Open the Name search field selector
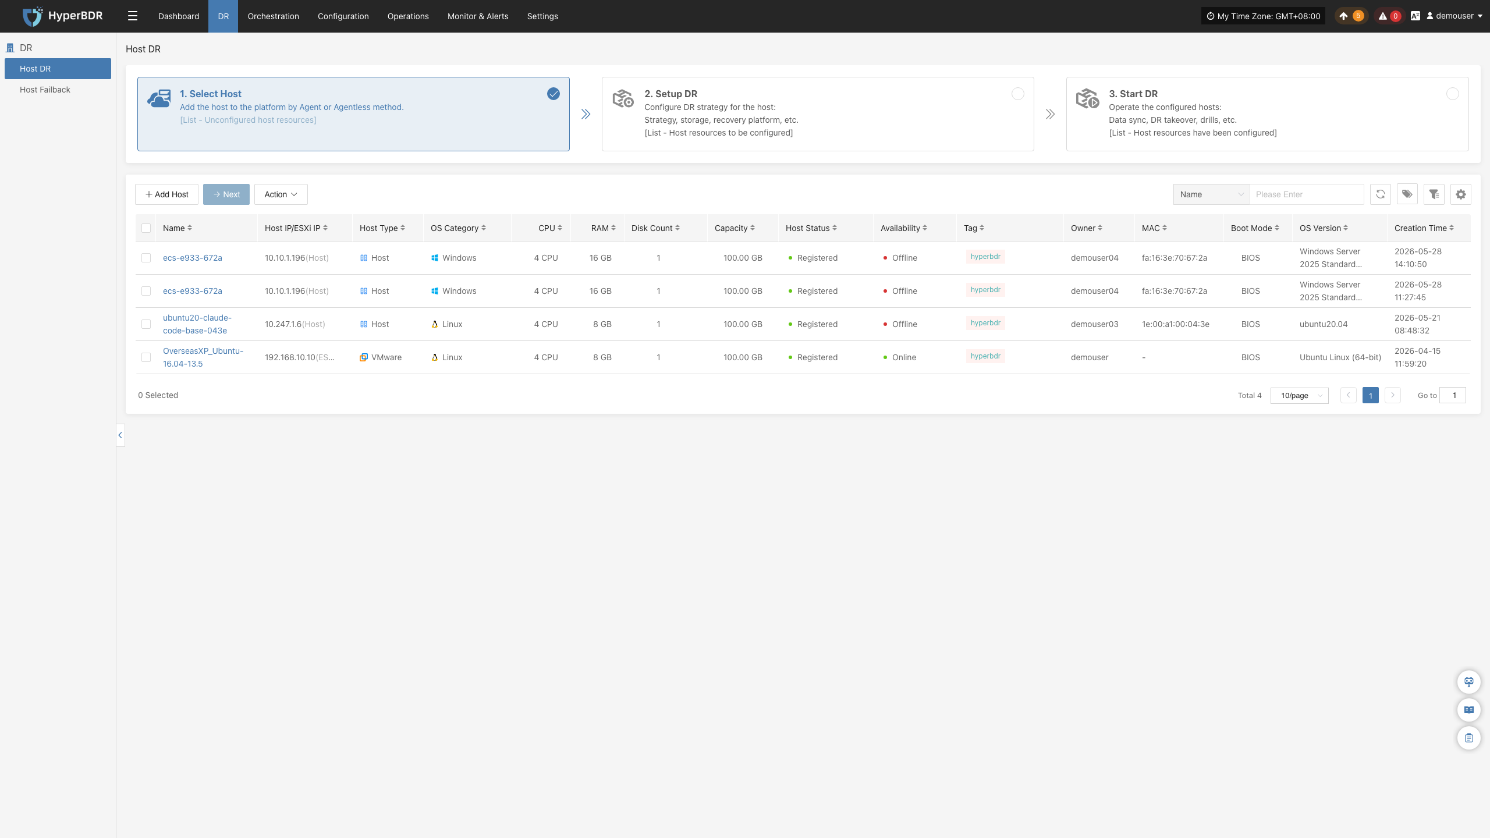Screen dimensions: 1490x838 click(x=1211, y=194)
